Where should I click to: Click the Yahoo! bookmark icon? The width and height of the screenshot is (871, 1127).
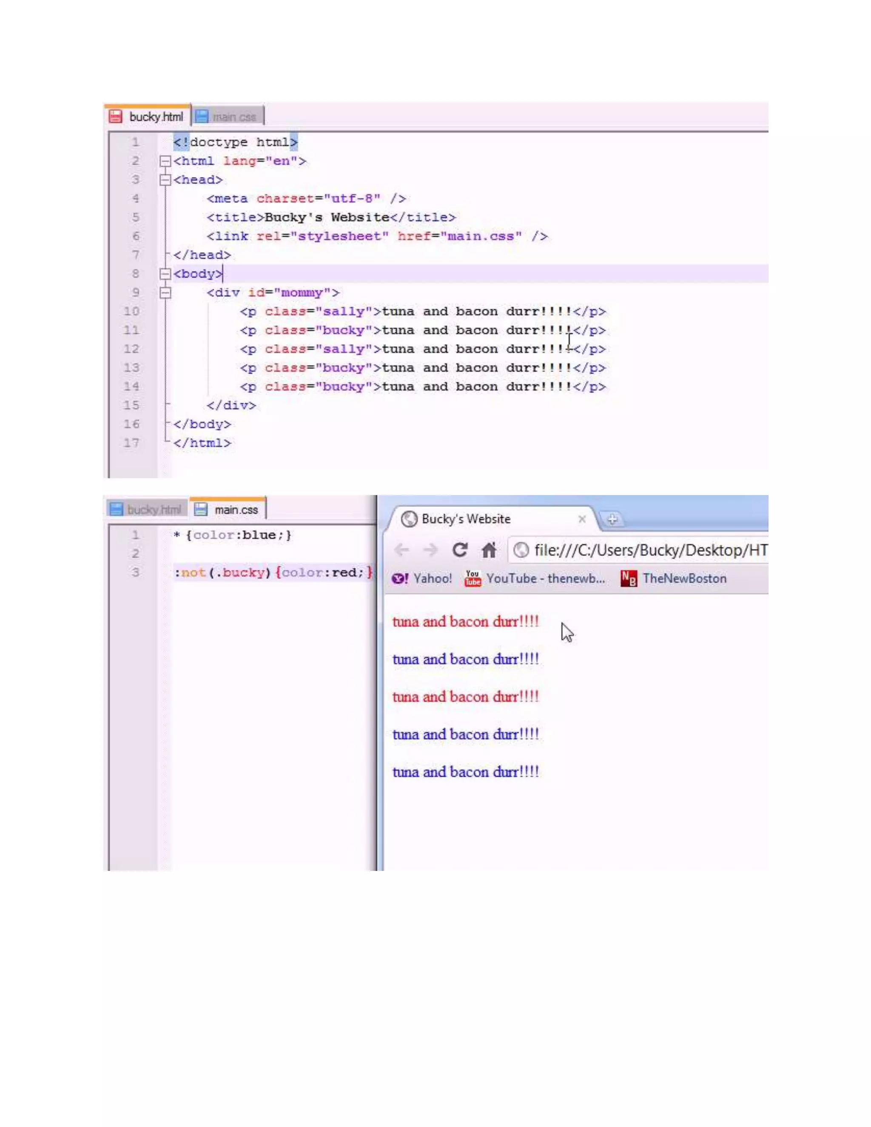point(400,578)
